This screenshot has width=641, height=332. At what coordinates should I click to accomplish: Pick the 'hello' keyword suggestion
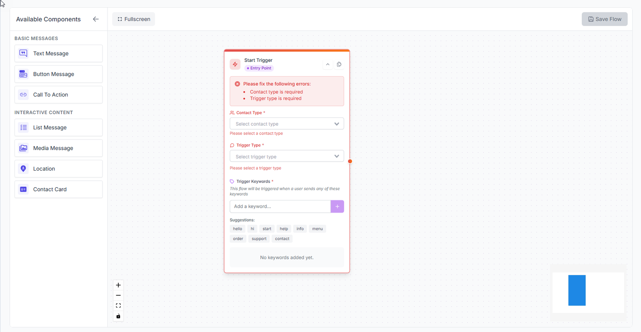click(x=238, y=229)
